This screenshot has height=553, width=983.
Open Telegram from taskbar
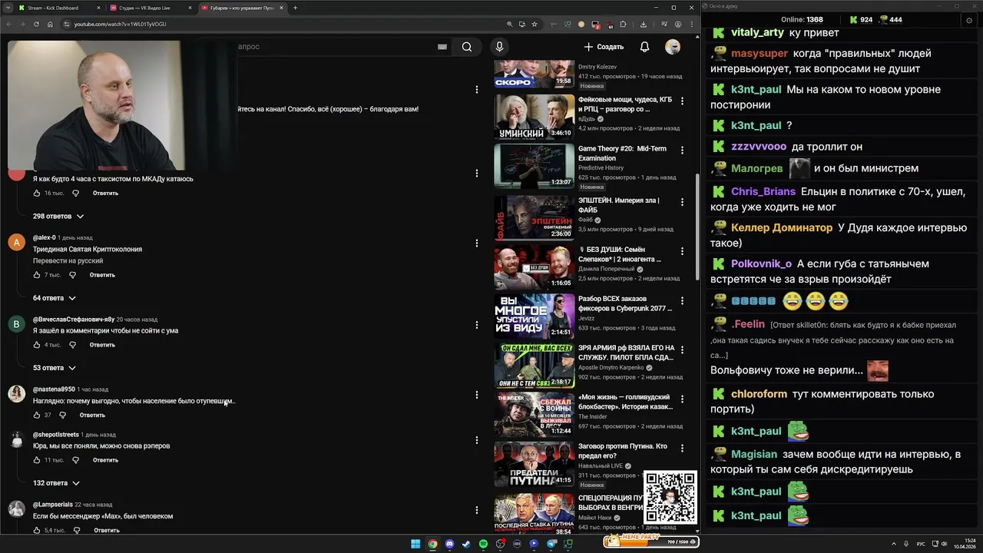point(551,544)
